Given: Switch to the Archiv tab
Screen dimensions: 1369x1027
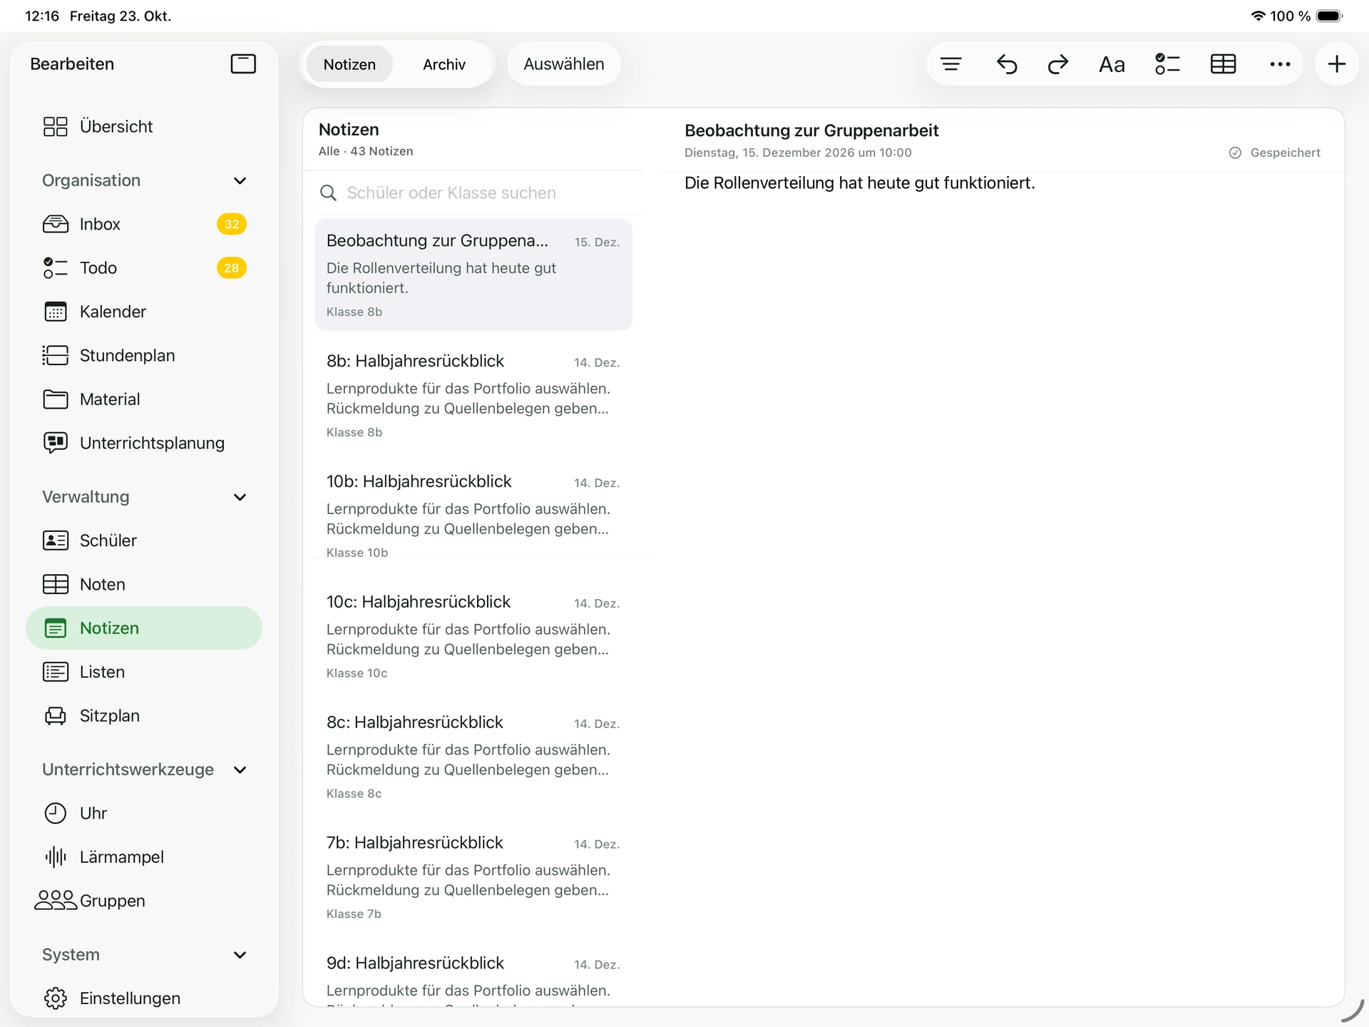Looking at the screenshot, I should click(444, 64).
